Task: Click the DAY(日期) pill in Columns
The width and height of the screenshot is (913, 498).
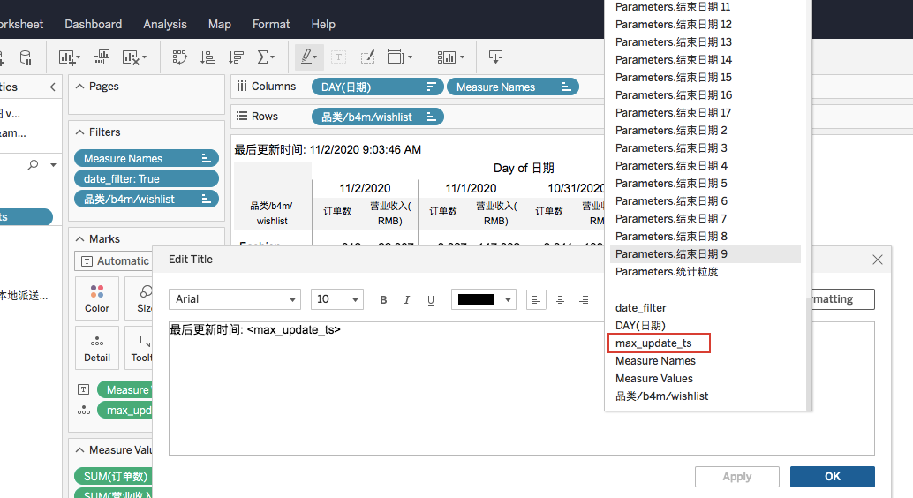Action: [x=377, y=87]
